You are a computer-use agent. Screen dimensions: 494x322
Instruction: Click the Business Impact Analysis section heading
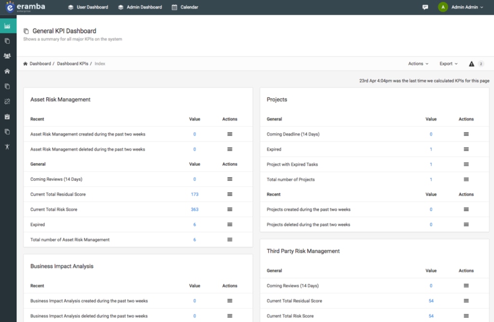(x=62, y=266)
